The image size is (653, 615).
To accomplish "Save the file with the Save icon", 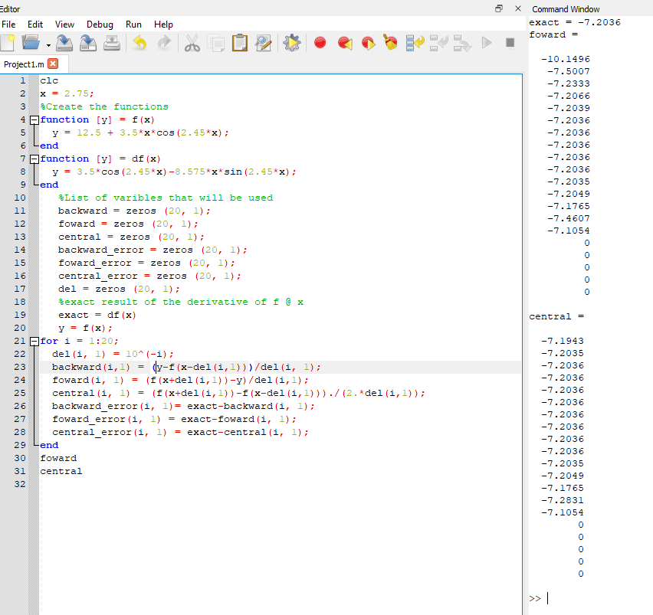I will click(65, 44).
